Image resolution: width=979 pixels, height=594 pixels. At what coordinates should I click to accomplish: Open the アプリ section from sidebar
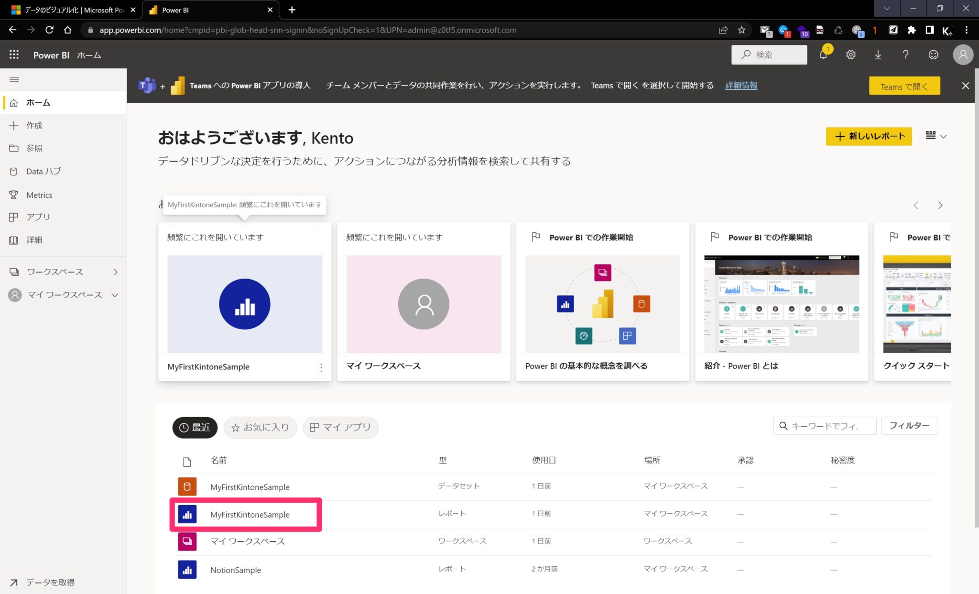(x=38, y=216)
